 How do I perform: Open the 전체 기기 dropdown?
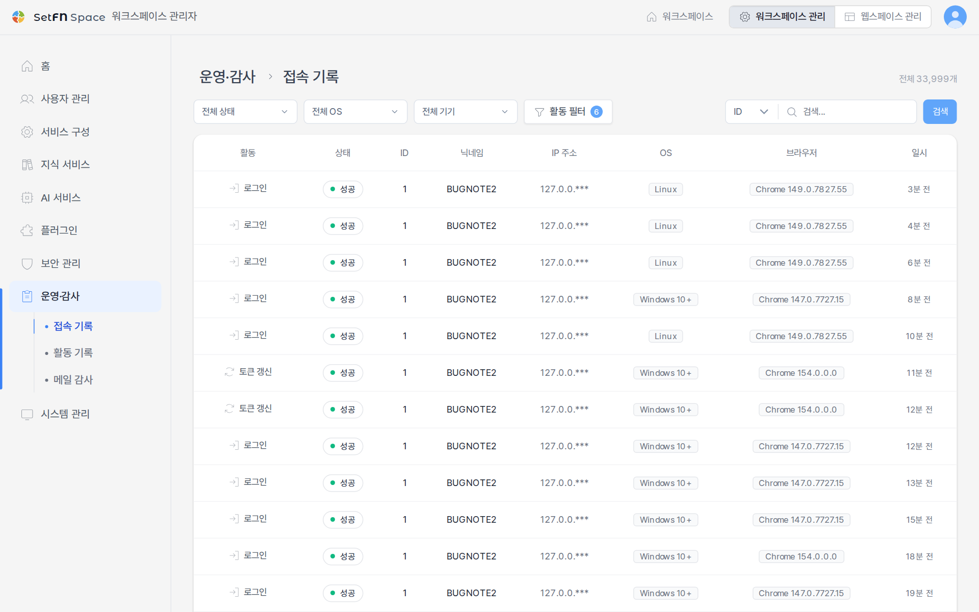[466, 112]
